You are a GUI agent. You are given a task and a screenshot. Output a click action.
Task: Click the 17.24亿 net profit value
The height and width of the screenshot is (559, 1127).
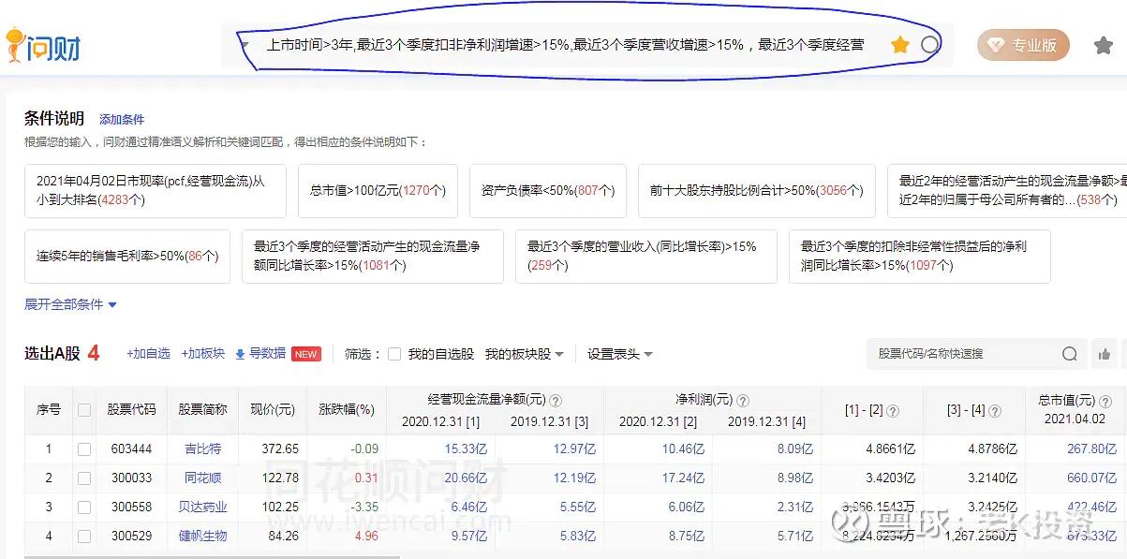click(684, 478)
